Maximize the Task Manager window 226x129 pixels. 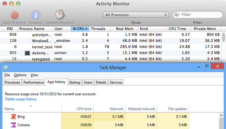pos(207,66)
